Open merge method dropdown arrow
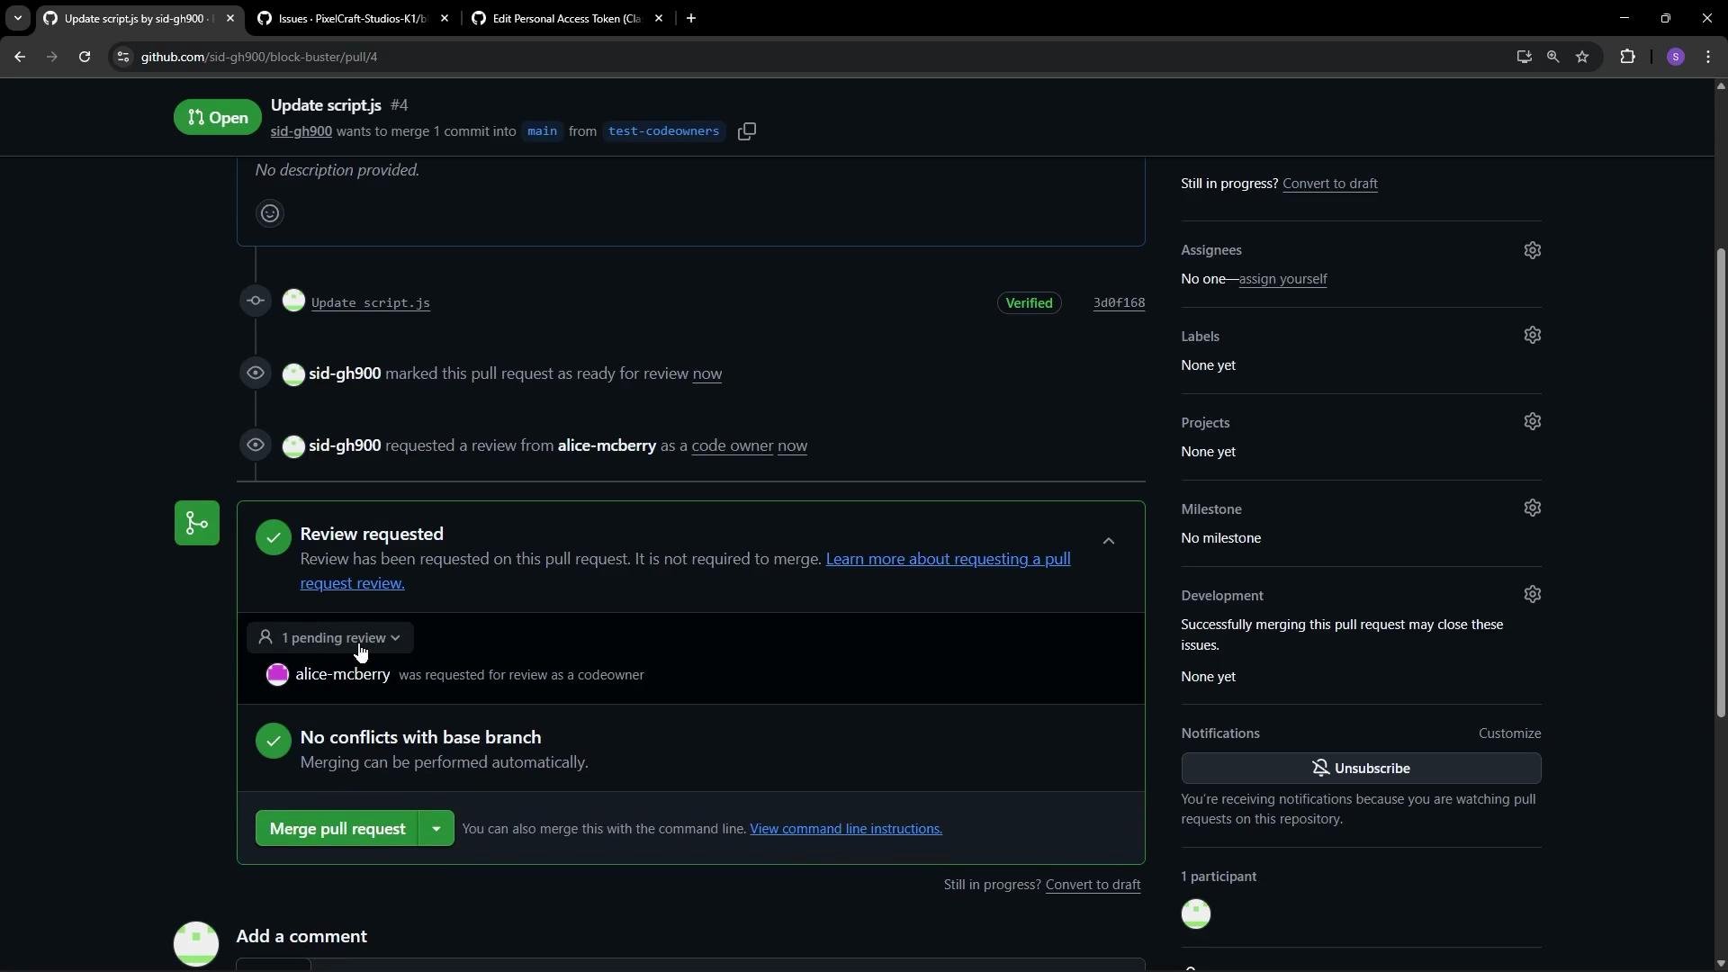Screen dimensions: 1728x972 click(x=436, y=828)
